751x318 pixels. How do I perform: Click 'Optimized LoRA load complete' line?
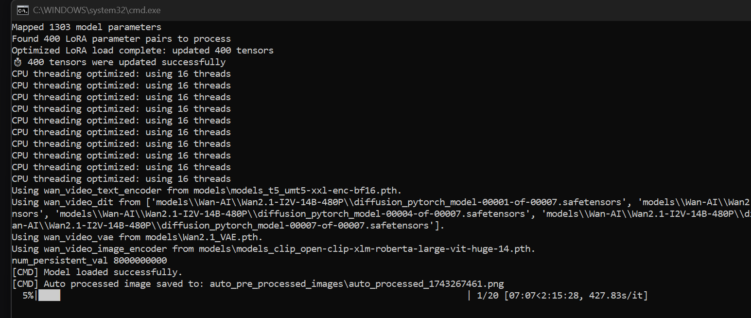(143, 51)
